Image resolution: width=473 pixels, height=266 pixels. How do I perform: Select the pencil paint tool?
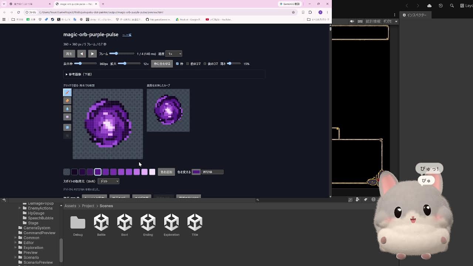[67, 92]
